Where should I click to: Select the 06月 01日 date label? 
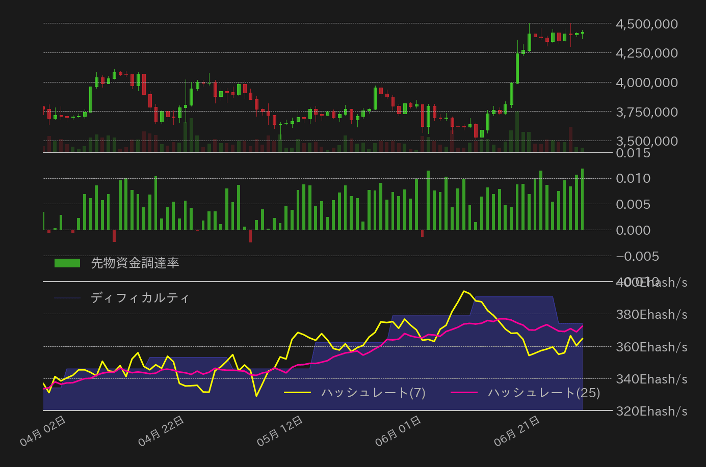pos(399,431)
